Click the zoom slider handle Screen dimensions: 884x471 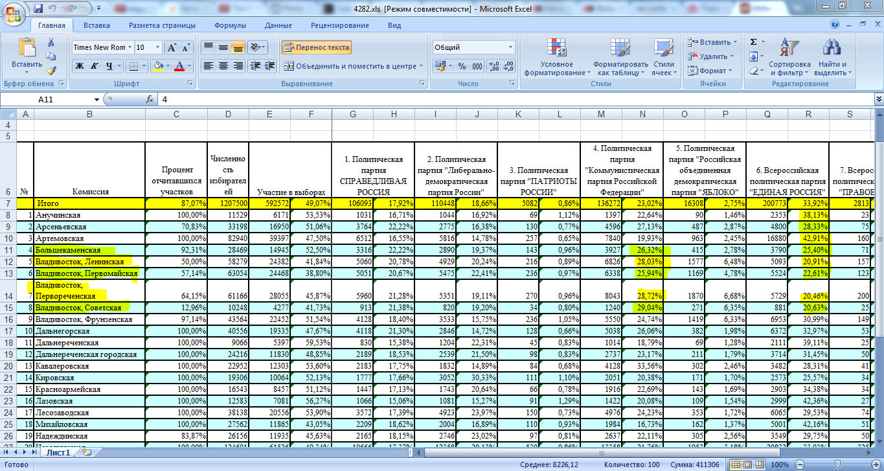[837, 465]
